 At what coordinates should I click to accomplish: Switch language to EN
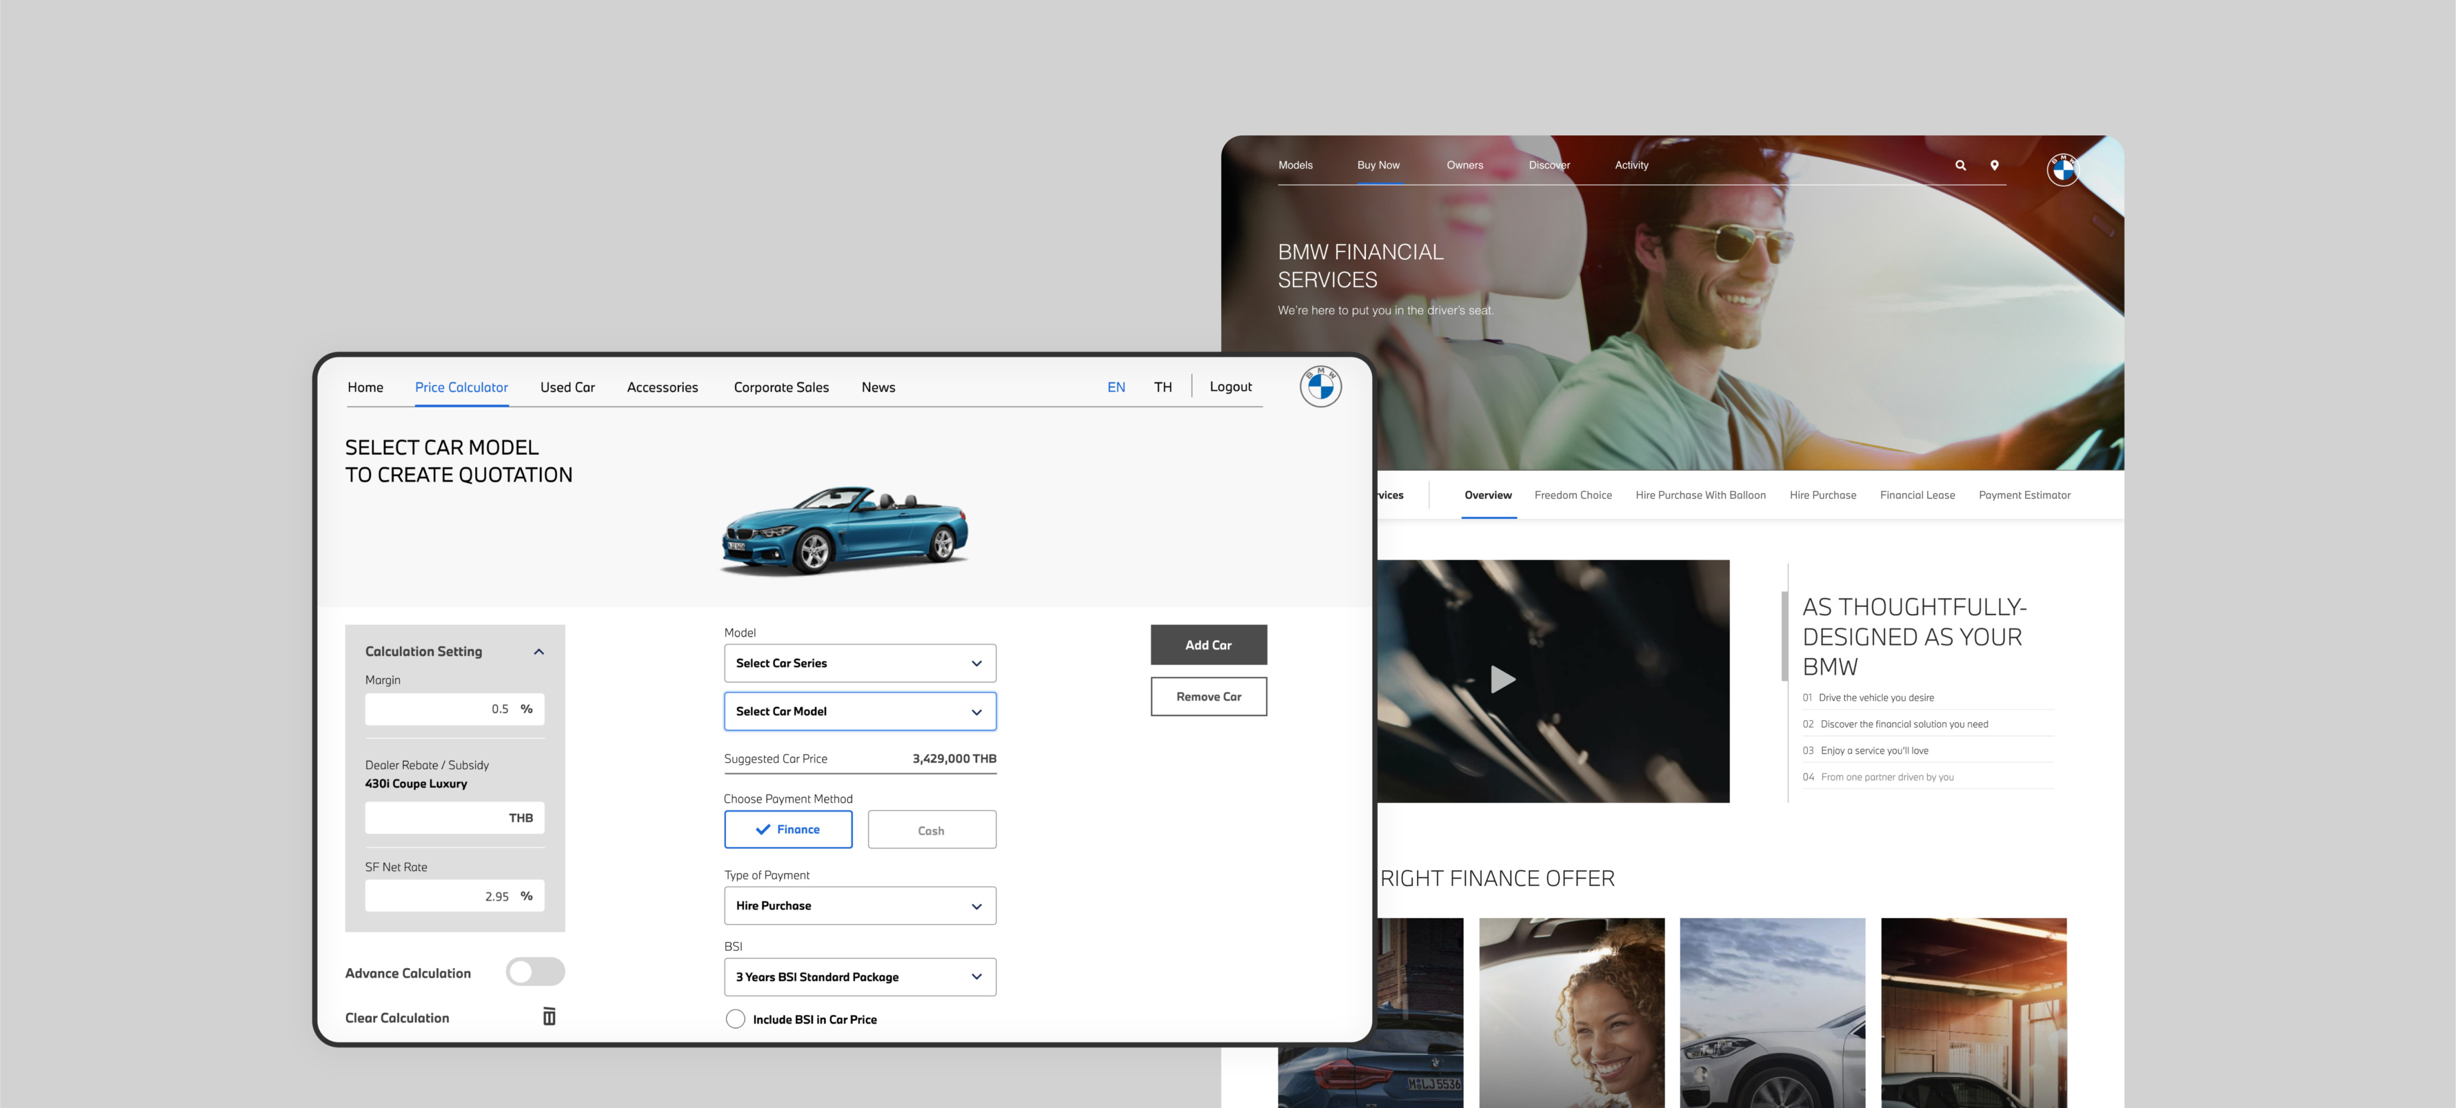click(1116, 387)
